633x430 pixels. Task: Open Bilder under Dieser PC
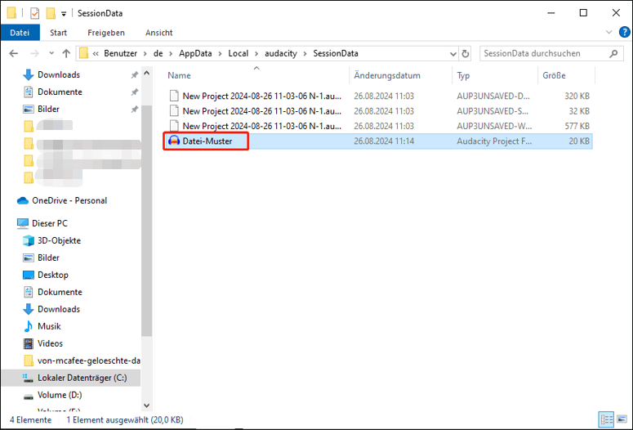click(x=48, y=258)
